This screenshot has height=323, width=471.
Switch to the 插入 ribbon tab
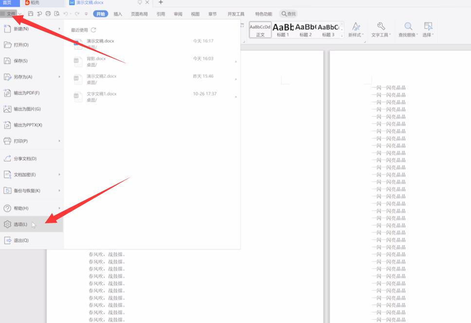[x=118, y=14]
